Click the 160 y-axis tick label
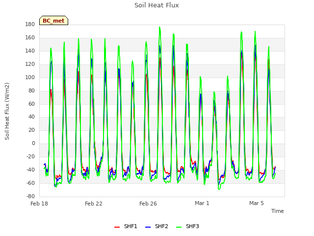314x236 pixels. (x=30, y=38)
